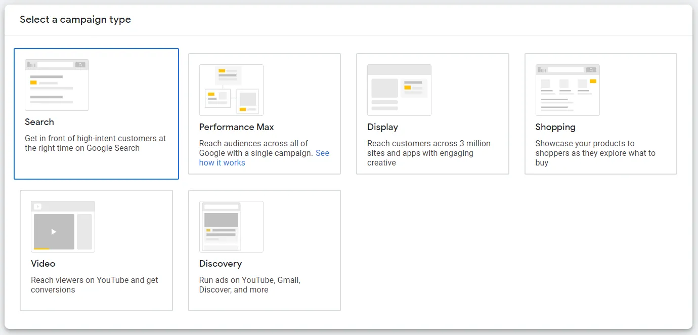Click the Search campaign illustration
698x335 pixels.
(x=57, y=85)
